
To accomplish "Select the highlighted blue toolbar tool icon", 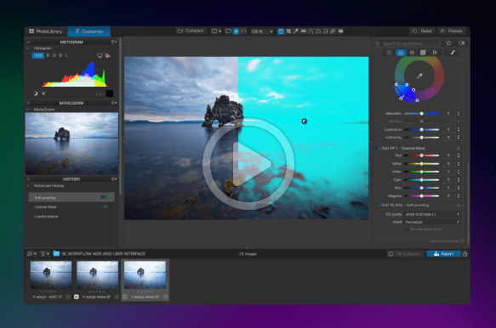I will click(x=281, y=31).
